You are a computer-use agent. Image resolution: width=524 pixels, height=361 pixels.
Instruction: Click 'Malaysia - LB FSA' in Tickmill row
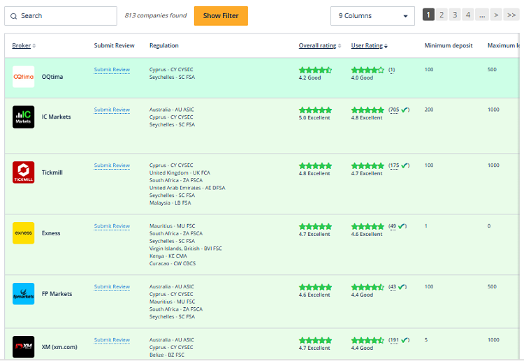(x=170, y=202)
